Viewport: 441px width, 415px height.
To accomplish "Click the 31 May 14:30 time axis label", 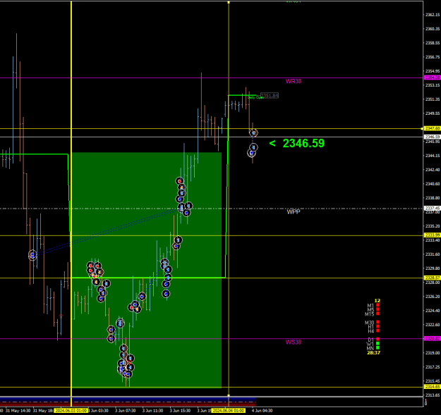I will click(18, 411).
